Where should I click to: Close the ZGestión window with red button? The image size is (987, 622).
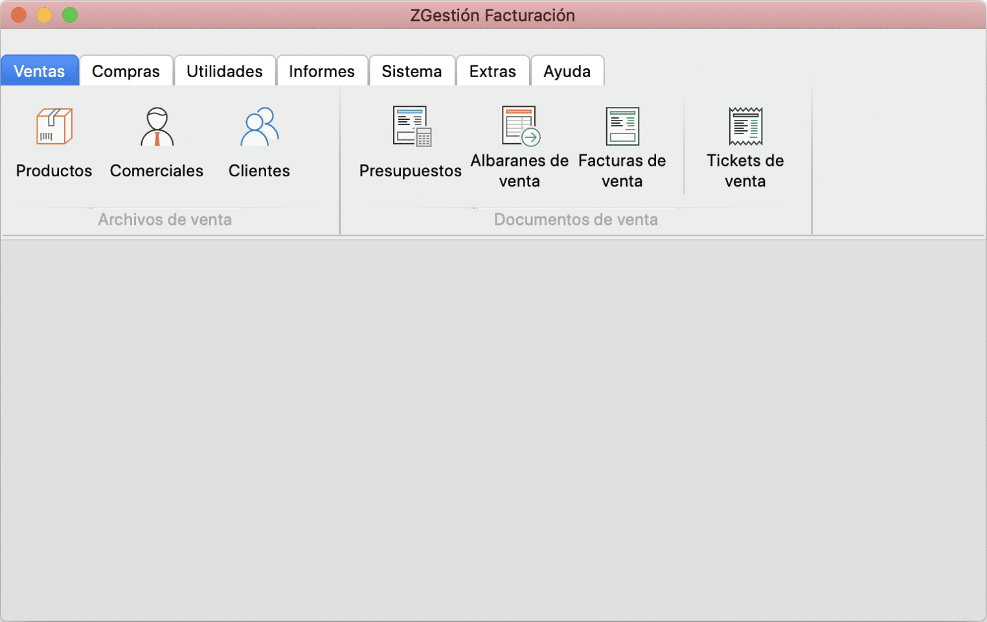[x=19, y=15]
